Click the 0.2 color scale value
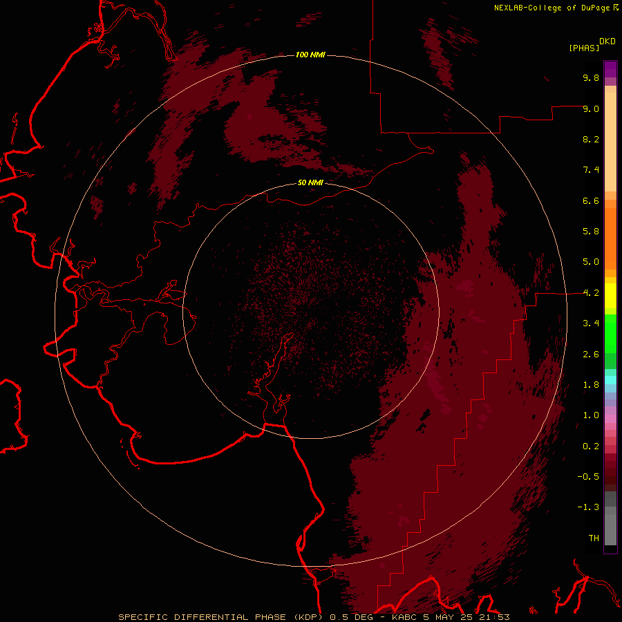 tap(591, 446)
